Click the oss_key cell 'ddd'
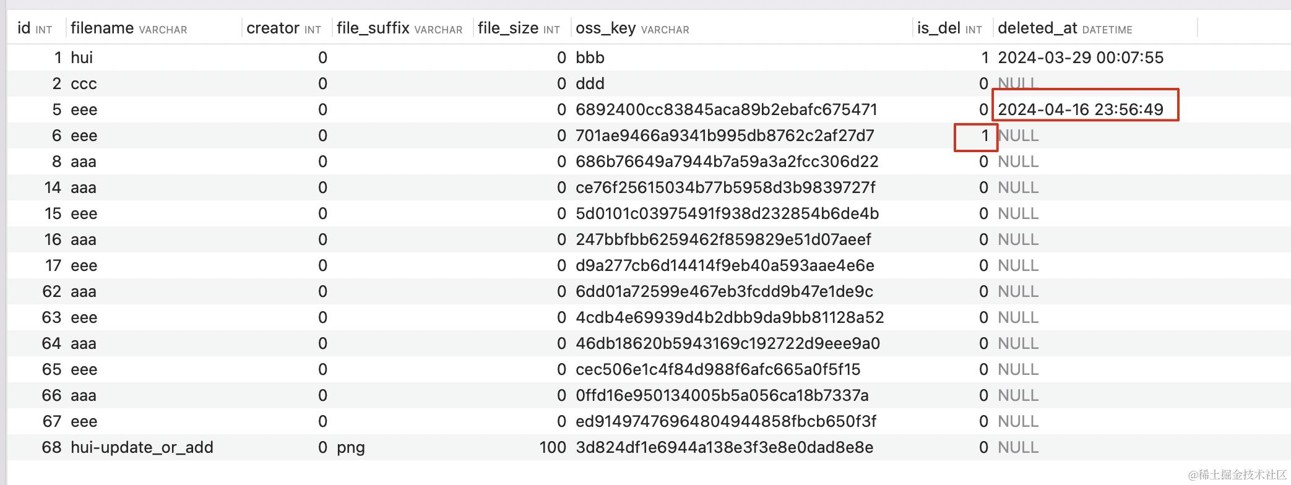This screenshot has width=1291, height=485. click(x=590, y=84)
